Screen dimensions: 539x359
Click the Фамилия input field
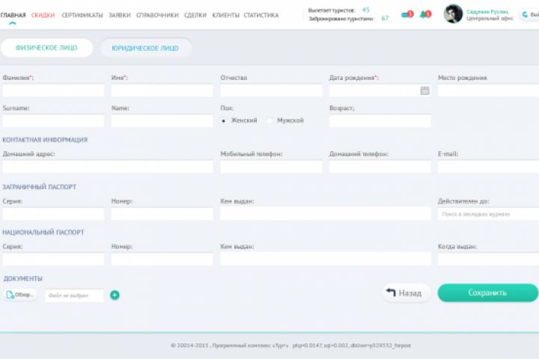click(x=53, y=90)
